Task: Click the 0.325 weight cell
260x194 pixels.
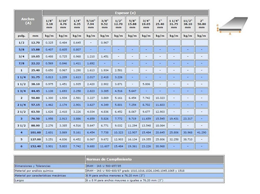Action: 49,43
